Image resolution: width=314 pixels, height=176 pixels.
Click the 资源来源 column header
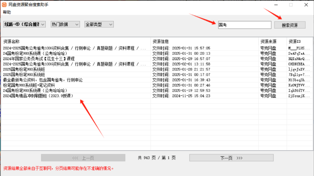pos(269,42)
